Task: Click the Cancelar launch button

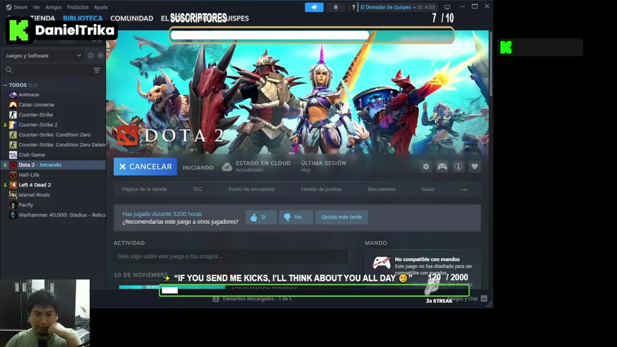Action: point(145,167)
